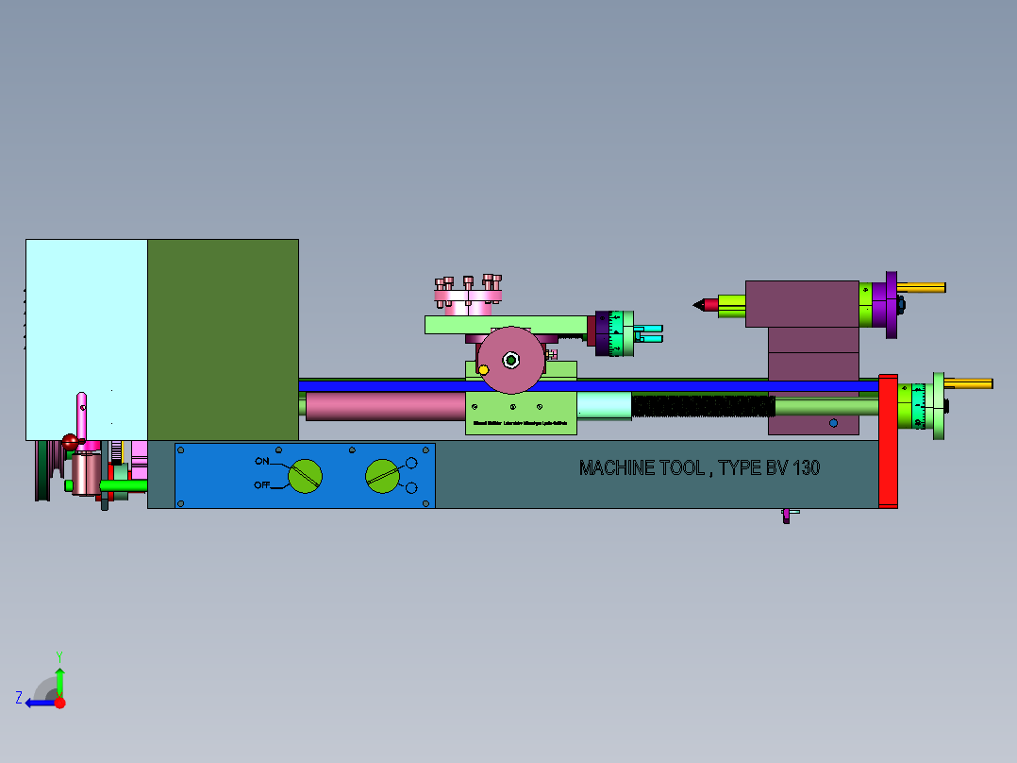The image size is (1017, 763).
Task: Click the yellow knob on the carriage handwheel
Action: [483, 370]
